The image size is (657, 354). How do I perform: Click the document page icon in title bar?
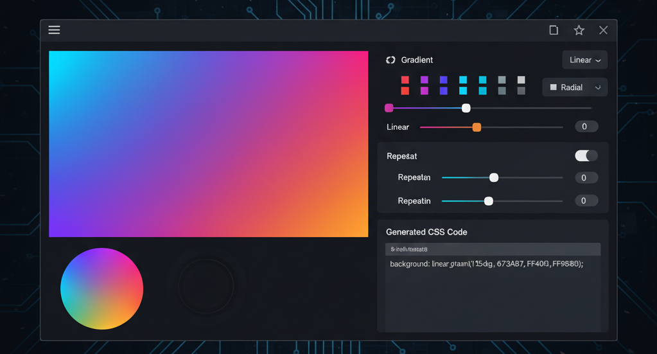click(554, 30)
